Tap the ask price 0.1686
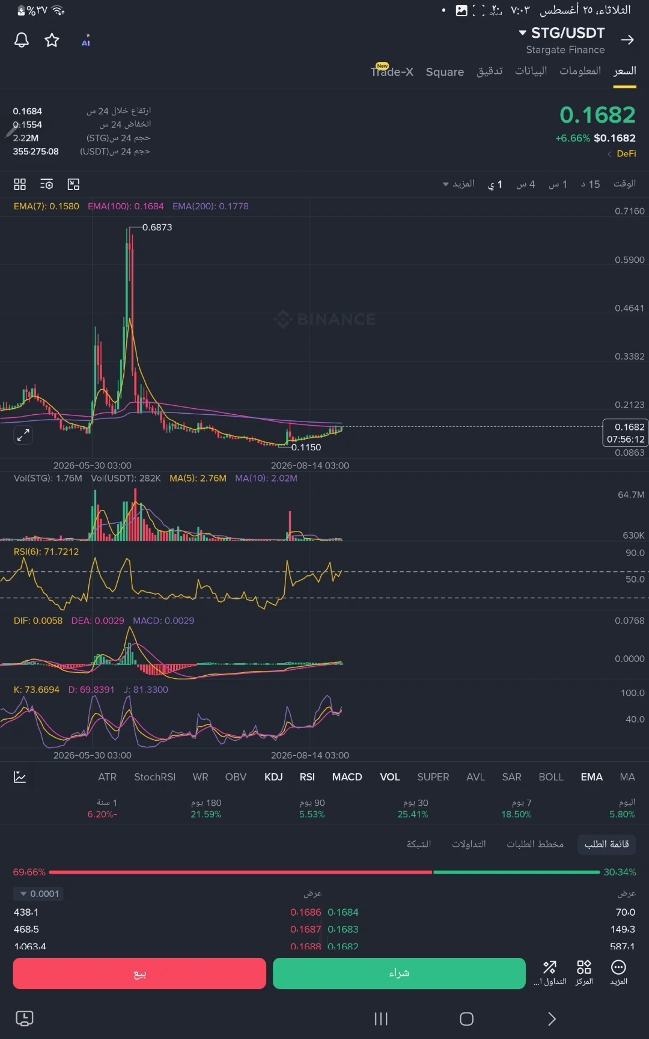649x1039 pixels. [306, 912]
